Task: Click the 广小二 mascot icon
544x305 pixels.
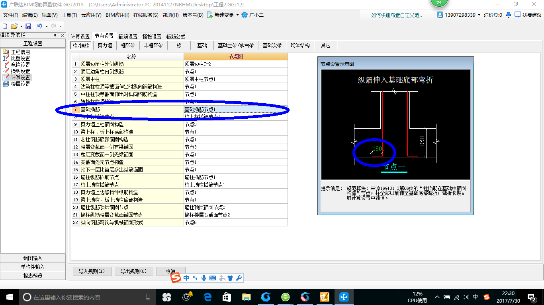Action: pyautogui.click(x=245, y=15)
